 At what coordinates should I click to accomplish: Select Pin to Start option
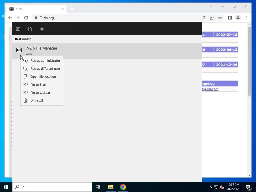pyautogui.click(x=42, y=84)
